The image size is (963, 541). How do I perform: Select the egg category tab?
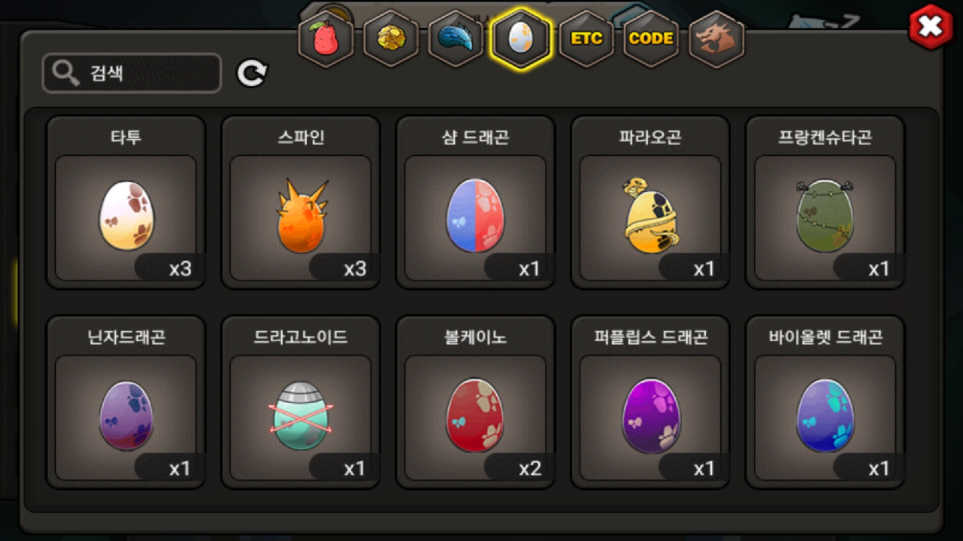point(521,39)
